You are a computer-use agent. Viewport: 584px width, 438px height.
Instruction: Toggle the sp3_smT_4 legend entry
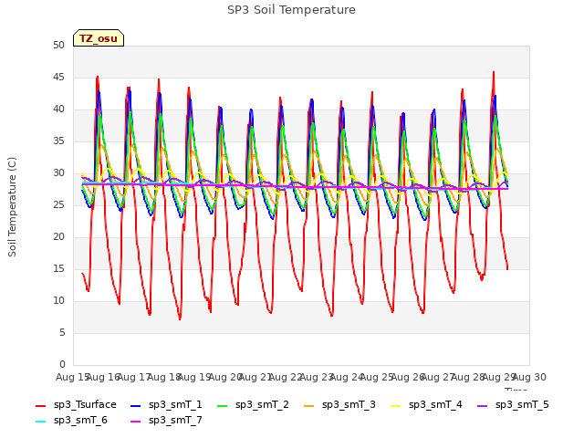[426, 405]
